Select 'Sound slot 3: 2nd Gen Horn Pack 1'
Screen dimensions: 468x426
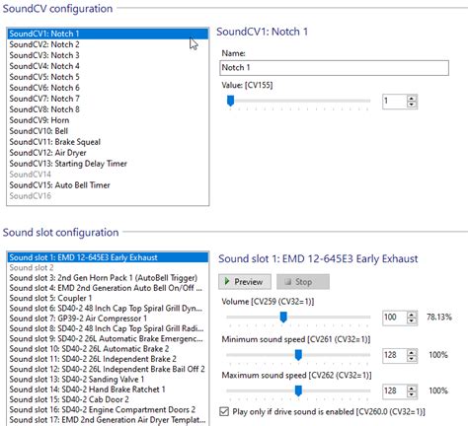[x=108, y=278]
